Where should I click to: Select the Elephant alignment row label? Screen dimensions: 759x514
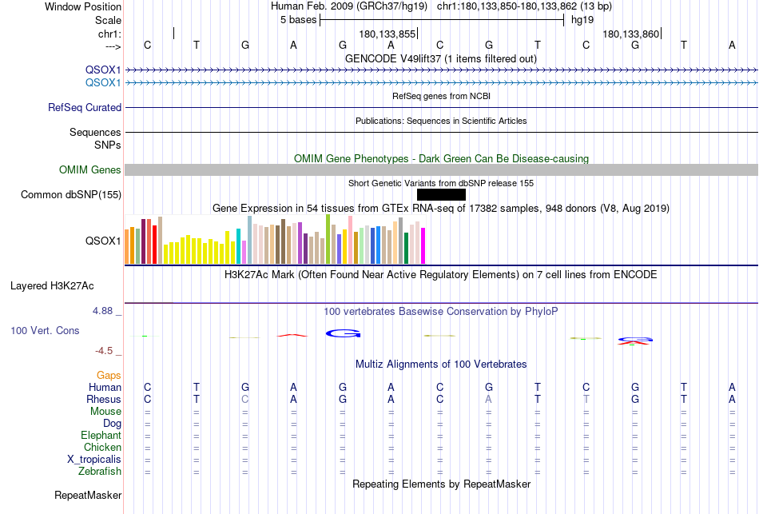coord(101,435)
